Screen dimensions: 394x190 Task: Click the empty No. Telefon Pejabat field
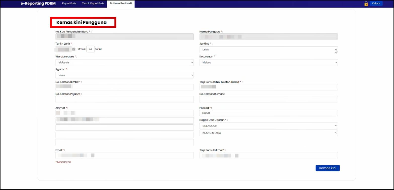click(125, 99)
